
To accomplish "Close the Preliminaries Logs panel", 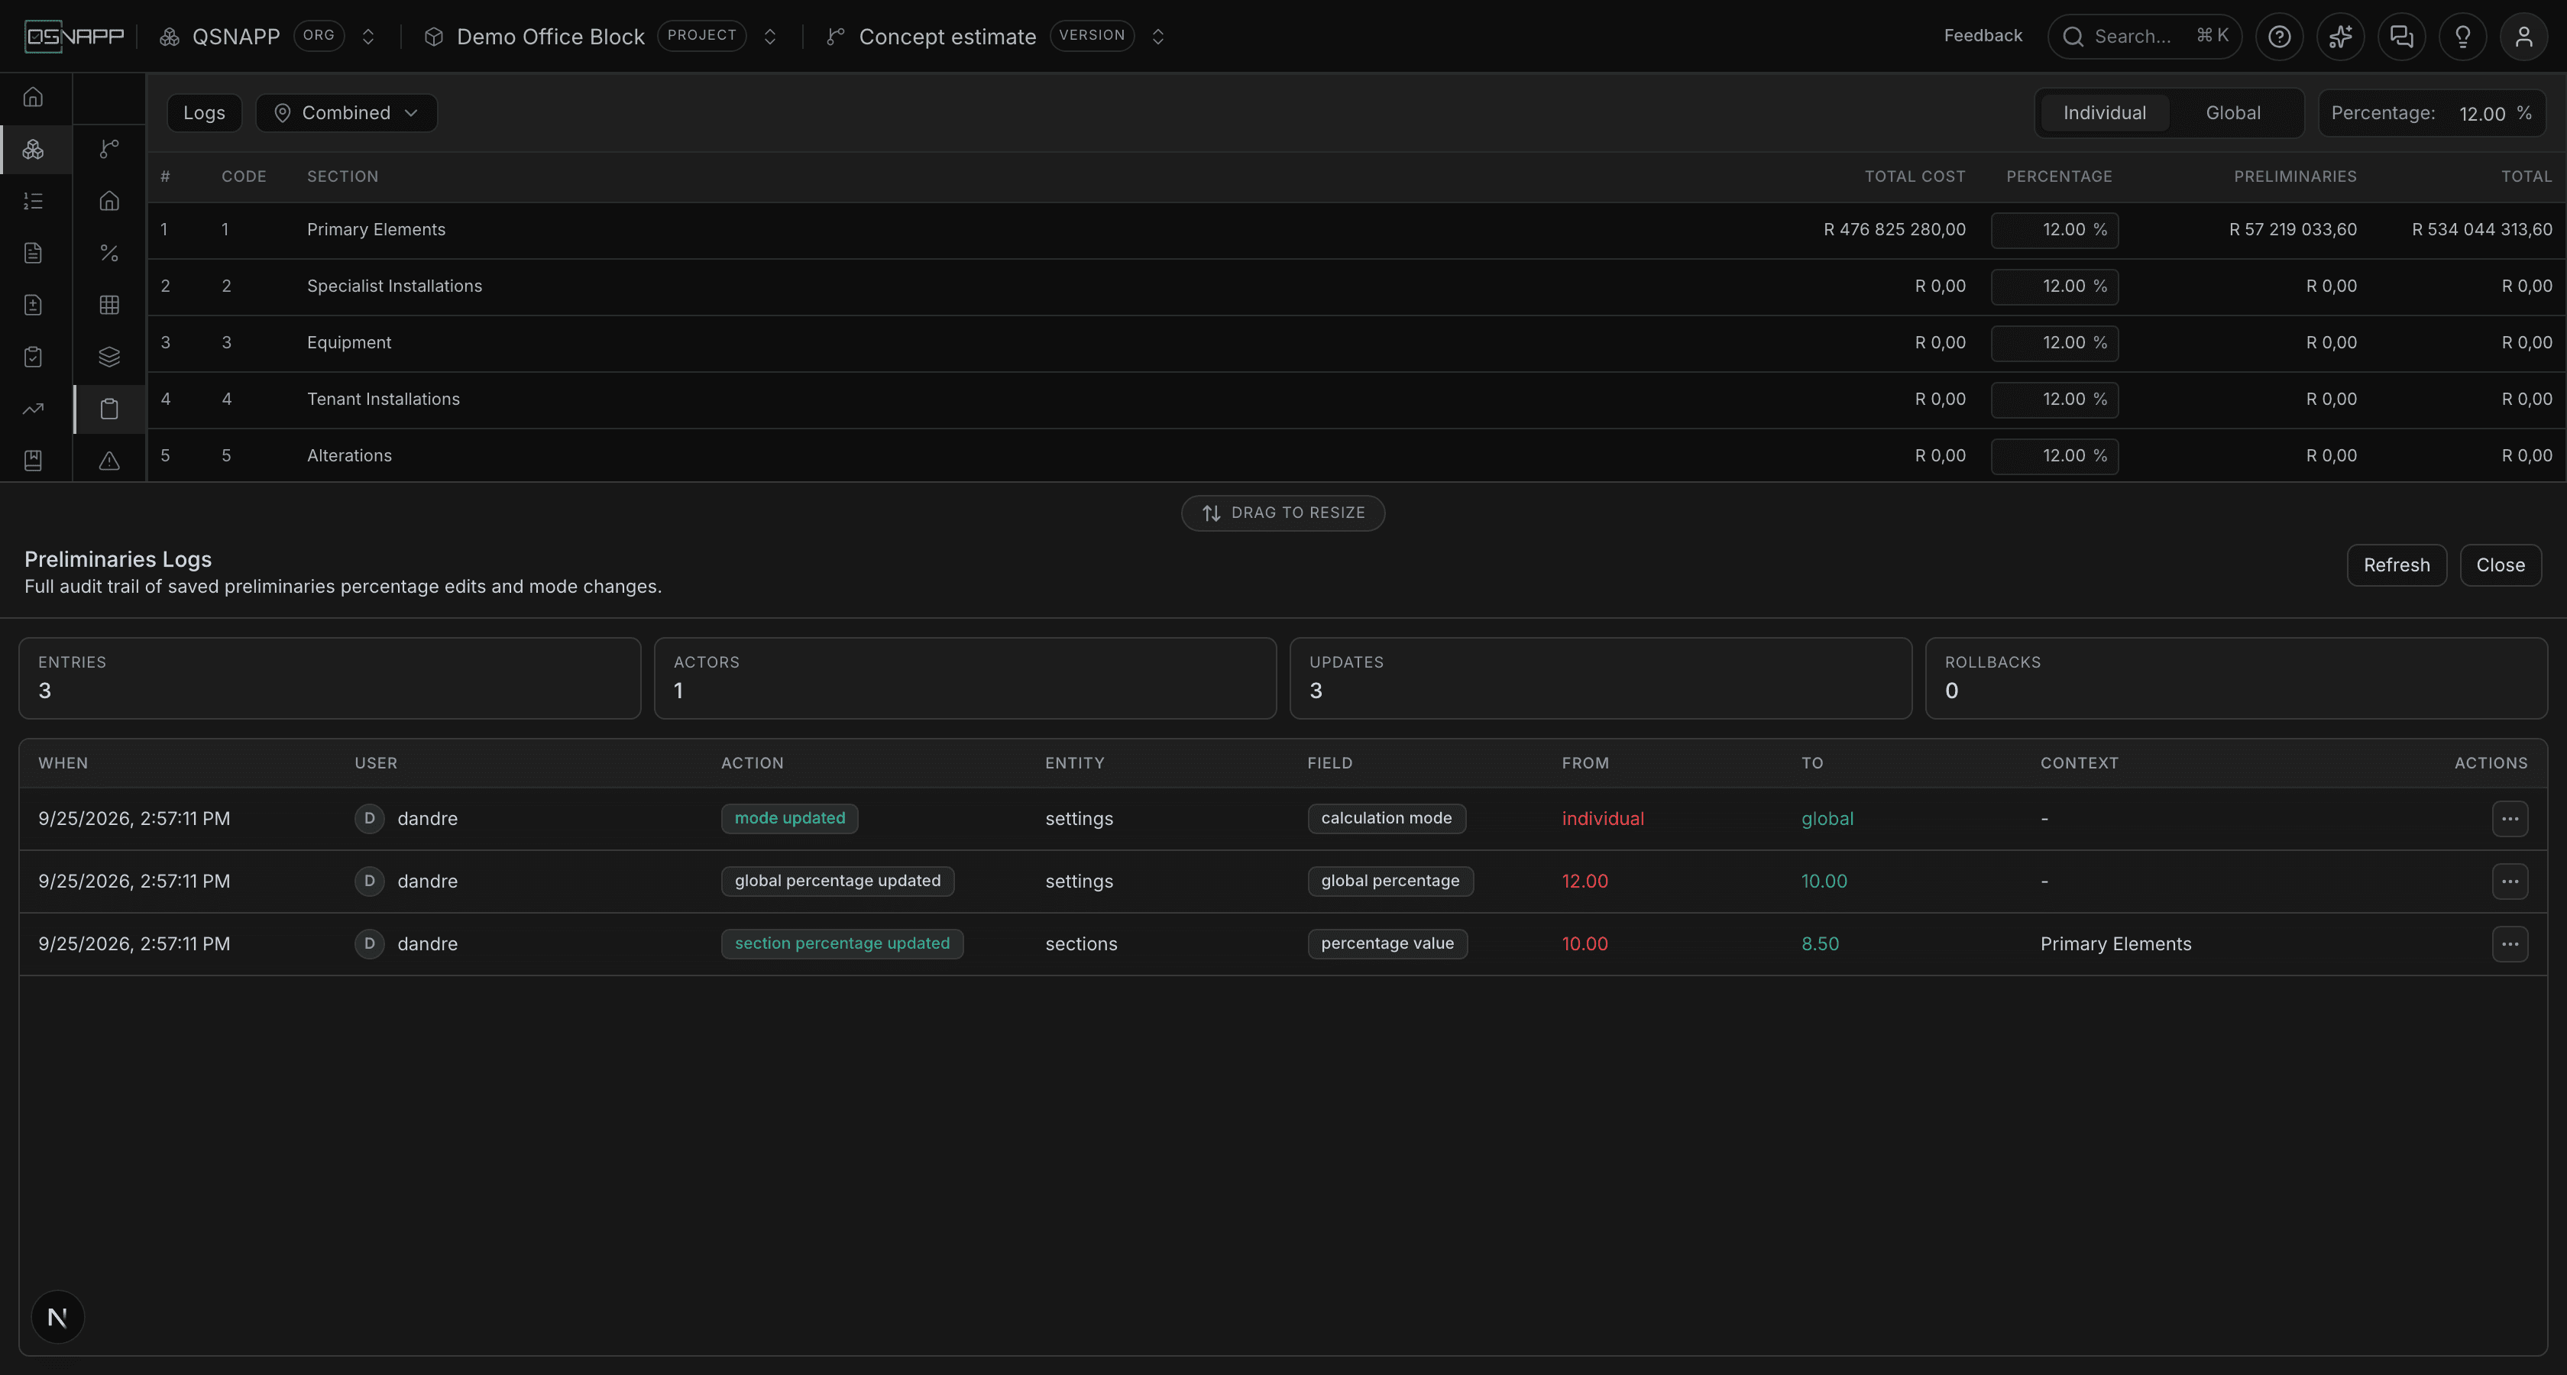I will tap(2501, 565).
